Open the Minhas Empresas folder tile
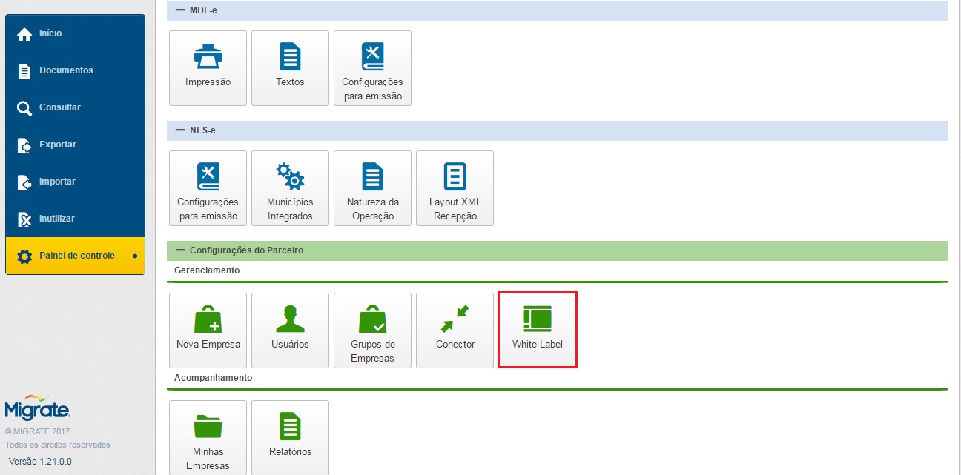 (x=208, y=437)
